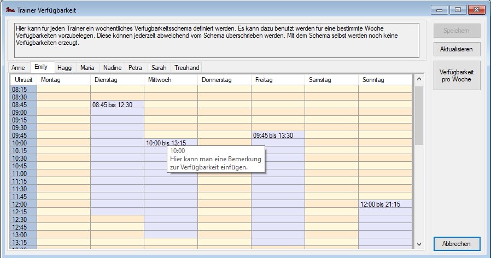Show the Sarah trainer tab

click(x=159, y=68)
